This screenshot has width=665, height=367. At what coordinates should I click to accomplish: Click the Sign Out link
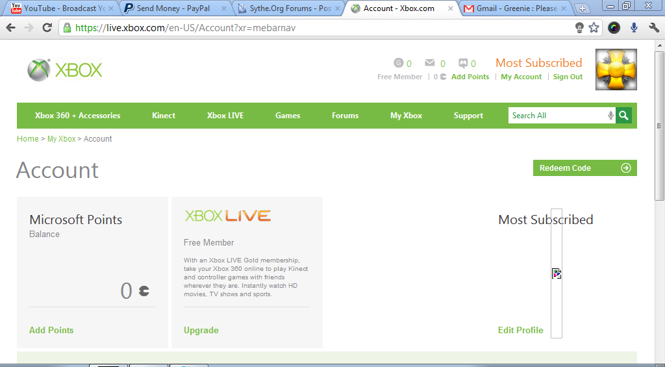(x=568, y=77)
